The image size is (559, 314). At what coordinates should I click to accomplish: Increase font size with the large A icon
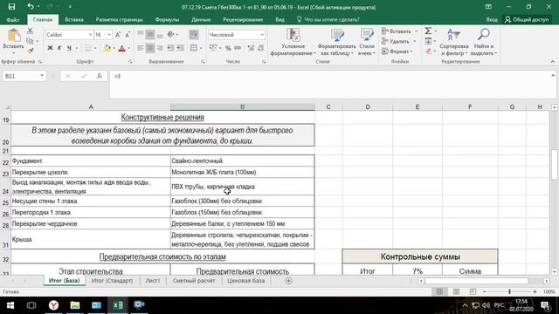(x=118, y=35)
